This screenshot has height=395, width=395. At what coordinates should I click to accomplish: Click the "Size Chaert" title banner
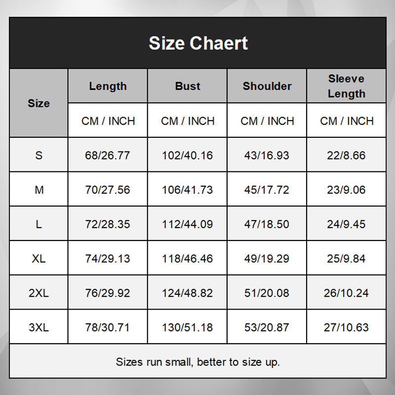pyautogui.click(x=198, y=43)
